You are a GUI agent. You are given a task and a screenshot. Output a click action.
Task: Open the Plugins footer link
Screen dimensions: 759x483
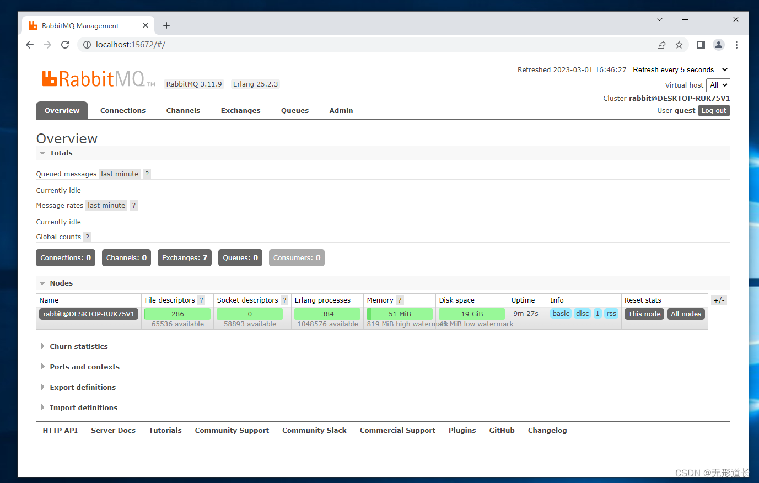click(462, 430)
